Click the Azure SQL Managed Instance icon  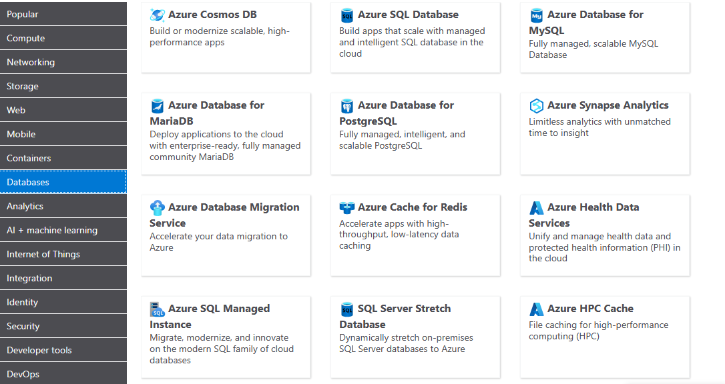[x=157, y=309]
